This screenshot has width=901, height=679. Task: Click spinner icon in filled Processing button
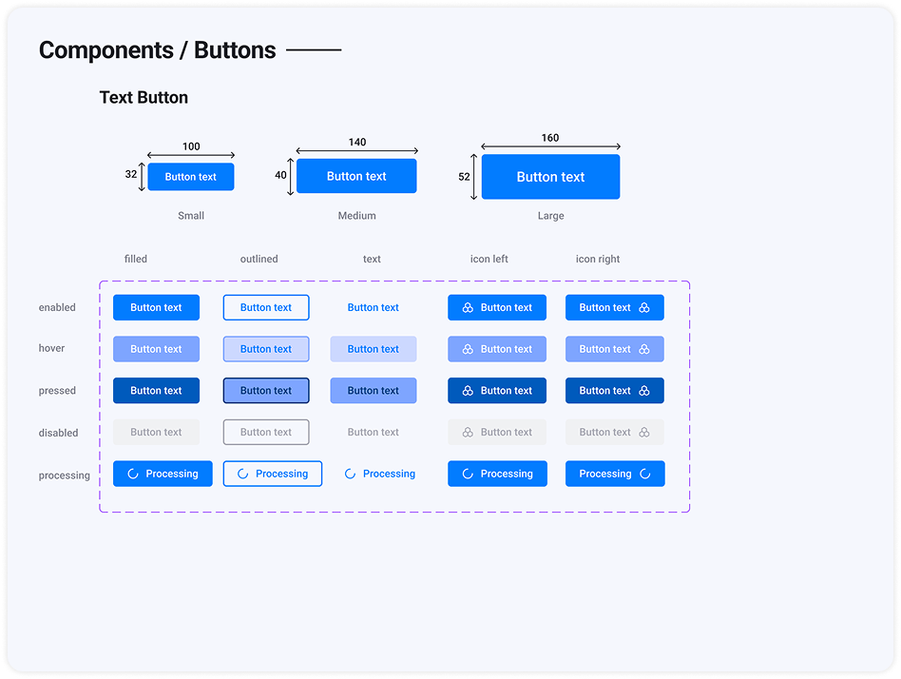[x=133, y=474]
